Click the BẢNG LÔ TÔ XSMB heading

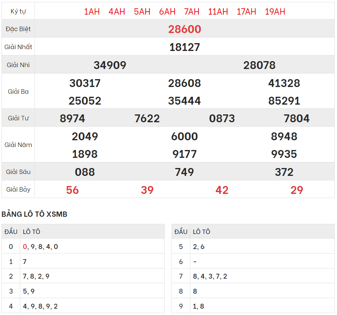coord(35,214)
